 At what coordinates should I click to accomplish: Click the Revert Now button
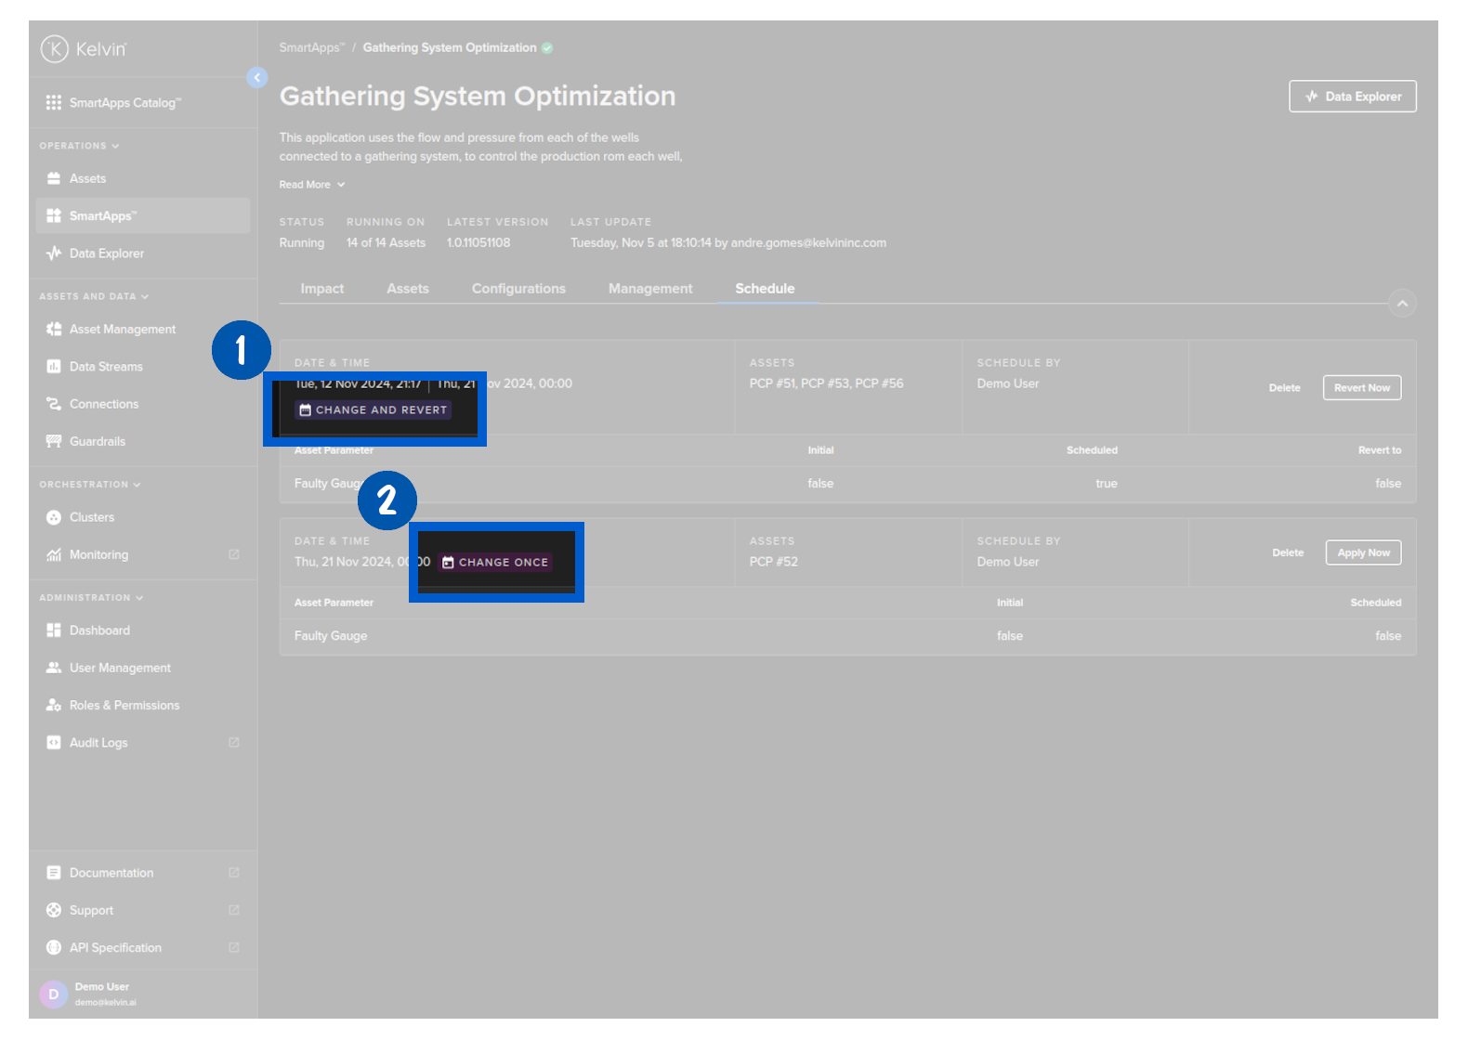click(x=1361, y=388)
